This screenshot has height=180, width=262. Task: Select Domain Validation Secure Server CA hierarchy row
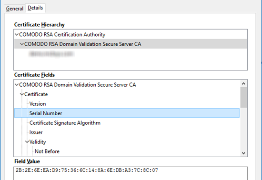(x=131, y=44)
